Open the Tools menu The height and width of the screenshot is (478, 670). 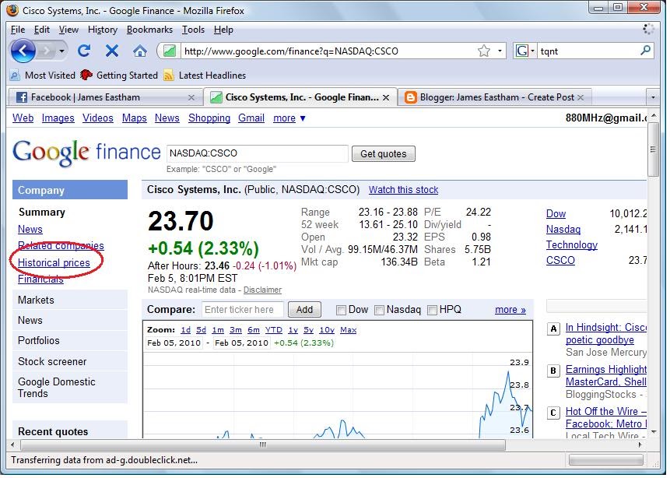coord(193,30)
